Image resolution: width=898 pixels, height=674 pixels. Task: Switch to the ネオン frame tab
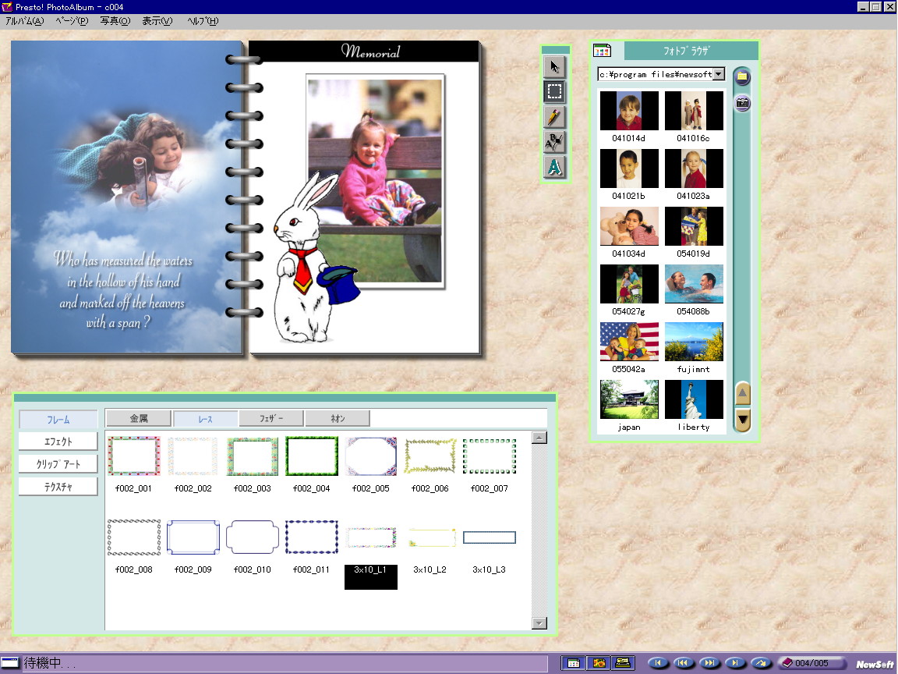[337, 419]
